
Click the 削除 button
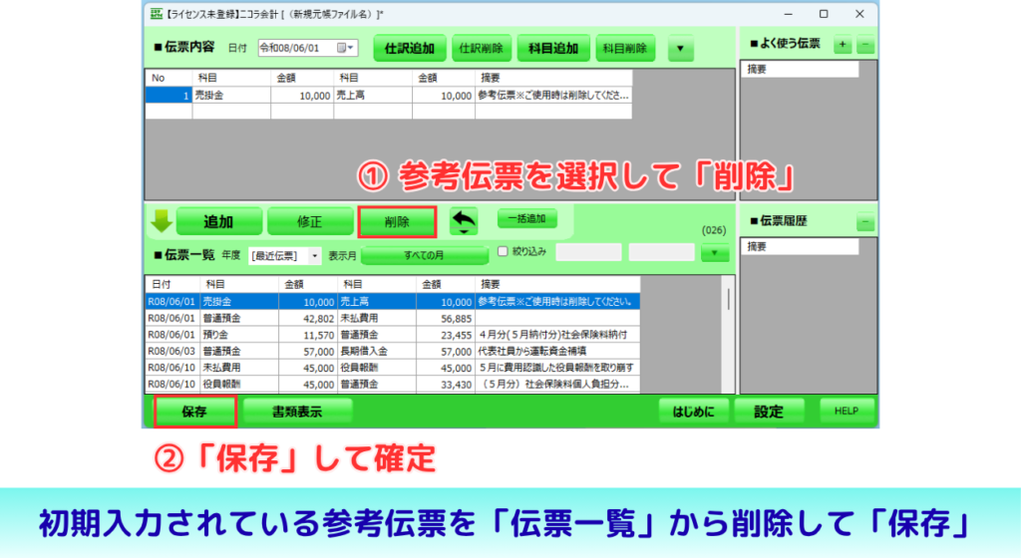click(x=397, y=222)
